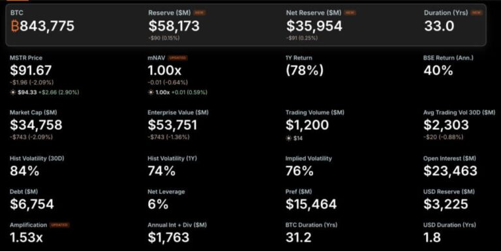The height and width of the screenshot is (251, 501).
Task: Click the orange Bitcoin symbol icon
Action: point(15,26)
